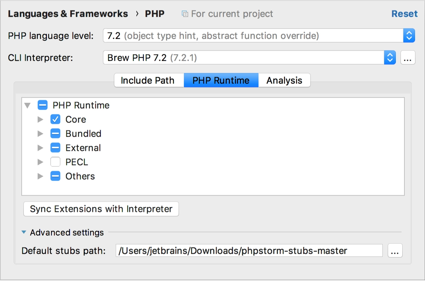Browse for the default stubs path
425x281 pixels.
[x=395, y=250]
